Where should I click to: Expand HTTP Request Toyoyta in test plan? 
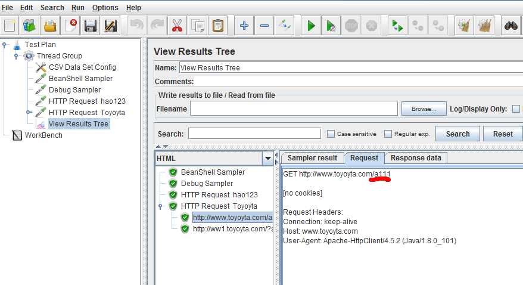(x=29, y=112)
